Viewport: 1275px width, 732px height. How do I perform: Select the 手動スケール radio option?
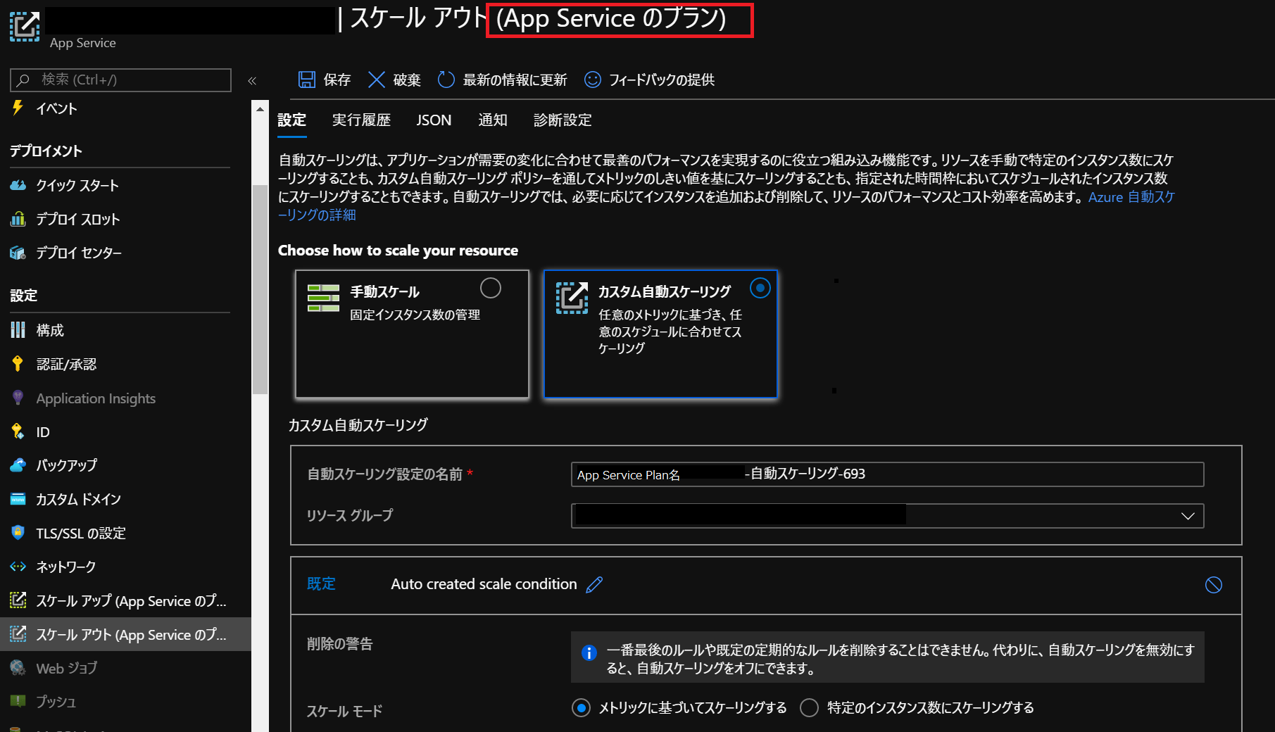490,288
